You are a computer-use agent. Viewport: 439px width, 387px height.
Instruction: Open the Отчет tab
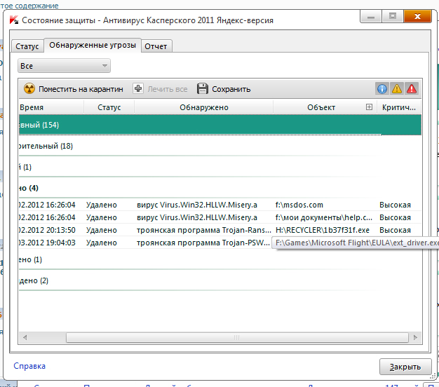pyautogui.click(x=156, y=46)
